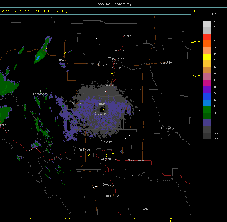Image resolution: width=227 pixels, height=222 pixels.
Task: Click the Sundre town label
Action: pos(77,103)
